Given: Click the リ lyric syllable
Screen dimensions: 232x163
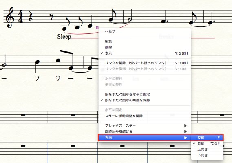Looking at the screenshot, I should click(58, 79).
